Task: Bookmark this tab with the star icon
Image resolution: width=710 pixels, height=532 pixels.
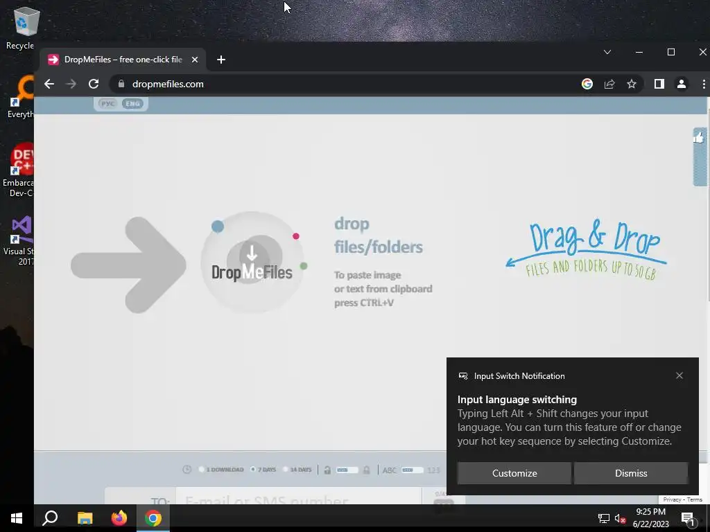Action: [x=632, y=84]
